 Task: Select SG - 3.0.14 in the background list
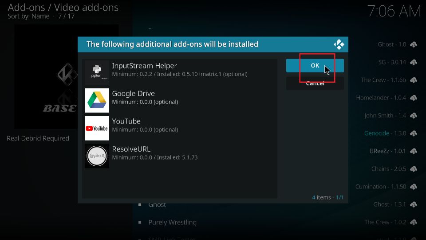tap(392, 62)
